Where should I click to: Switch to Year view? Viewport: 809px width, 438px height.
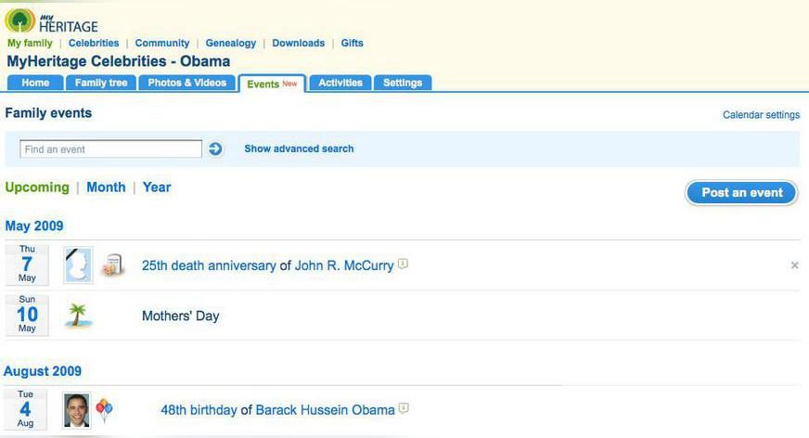157,187
